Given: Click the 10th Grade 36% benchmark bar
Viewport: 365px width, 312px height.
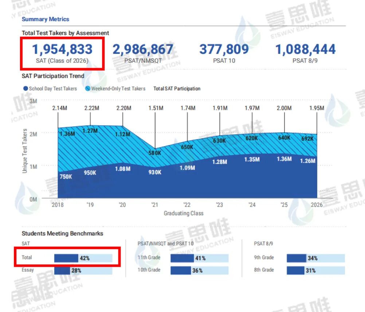Looking at the screenshot, I should [x=200, y=270].
